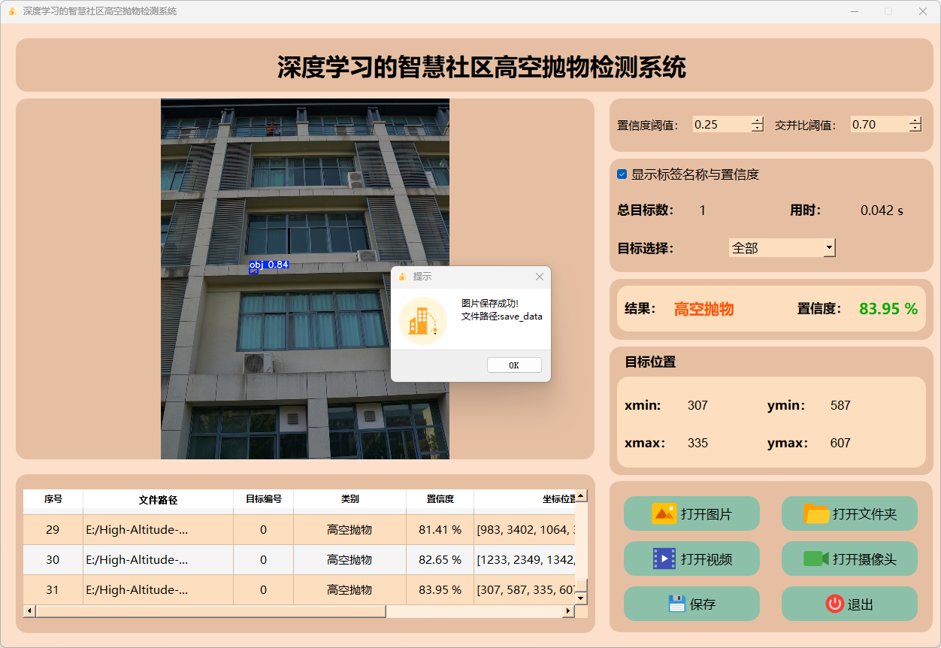Click the ymax value 607
Screen dimensions: 941x648
point(840,443)
